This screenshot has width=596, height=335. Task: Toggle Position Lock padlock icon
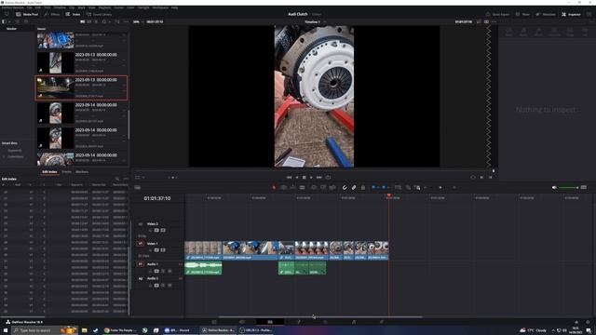click(363, 187)
